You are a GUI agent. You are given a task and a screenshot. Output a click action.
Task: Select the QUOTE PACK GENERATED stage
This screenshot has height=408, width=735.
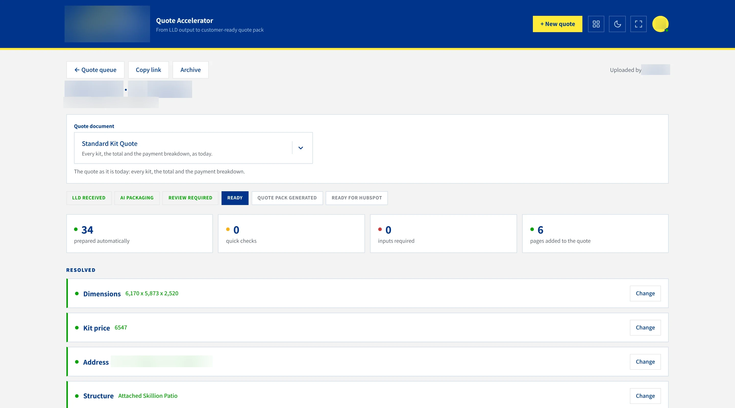[287, 198]
